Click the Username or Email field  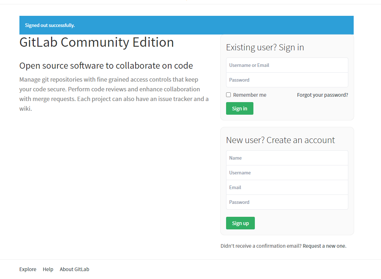coord(287,65)
